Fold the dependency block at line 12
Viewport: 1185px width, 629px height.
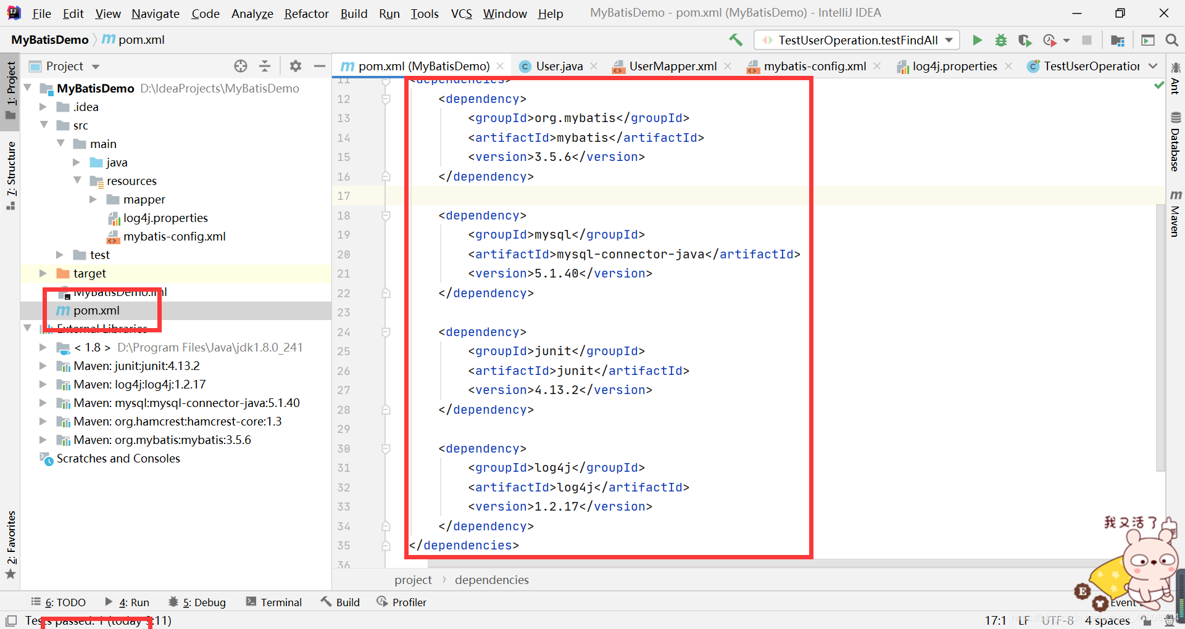[x=386, y=99]
